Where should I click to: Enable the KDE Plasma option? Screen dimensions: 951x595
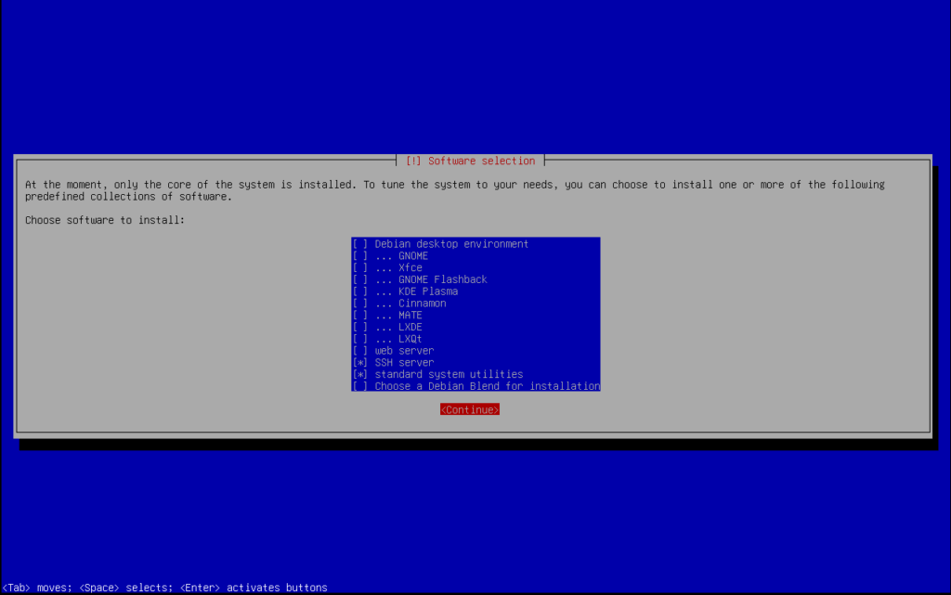click(420, 291)
